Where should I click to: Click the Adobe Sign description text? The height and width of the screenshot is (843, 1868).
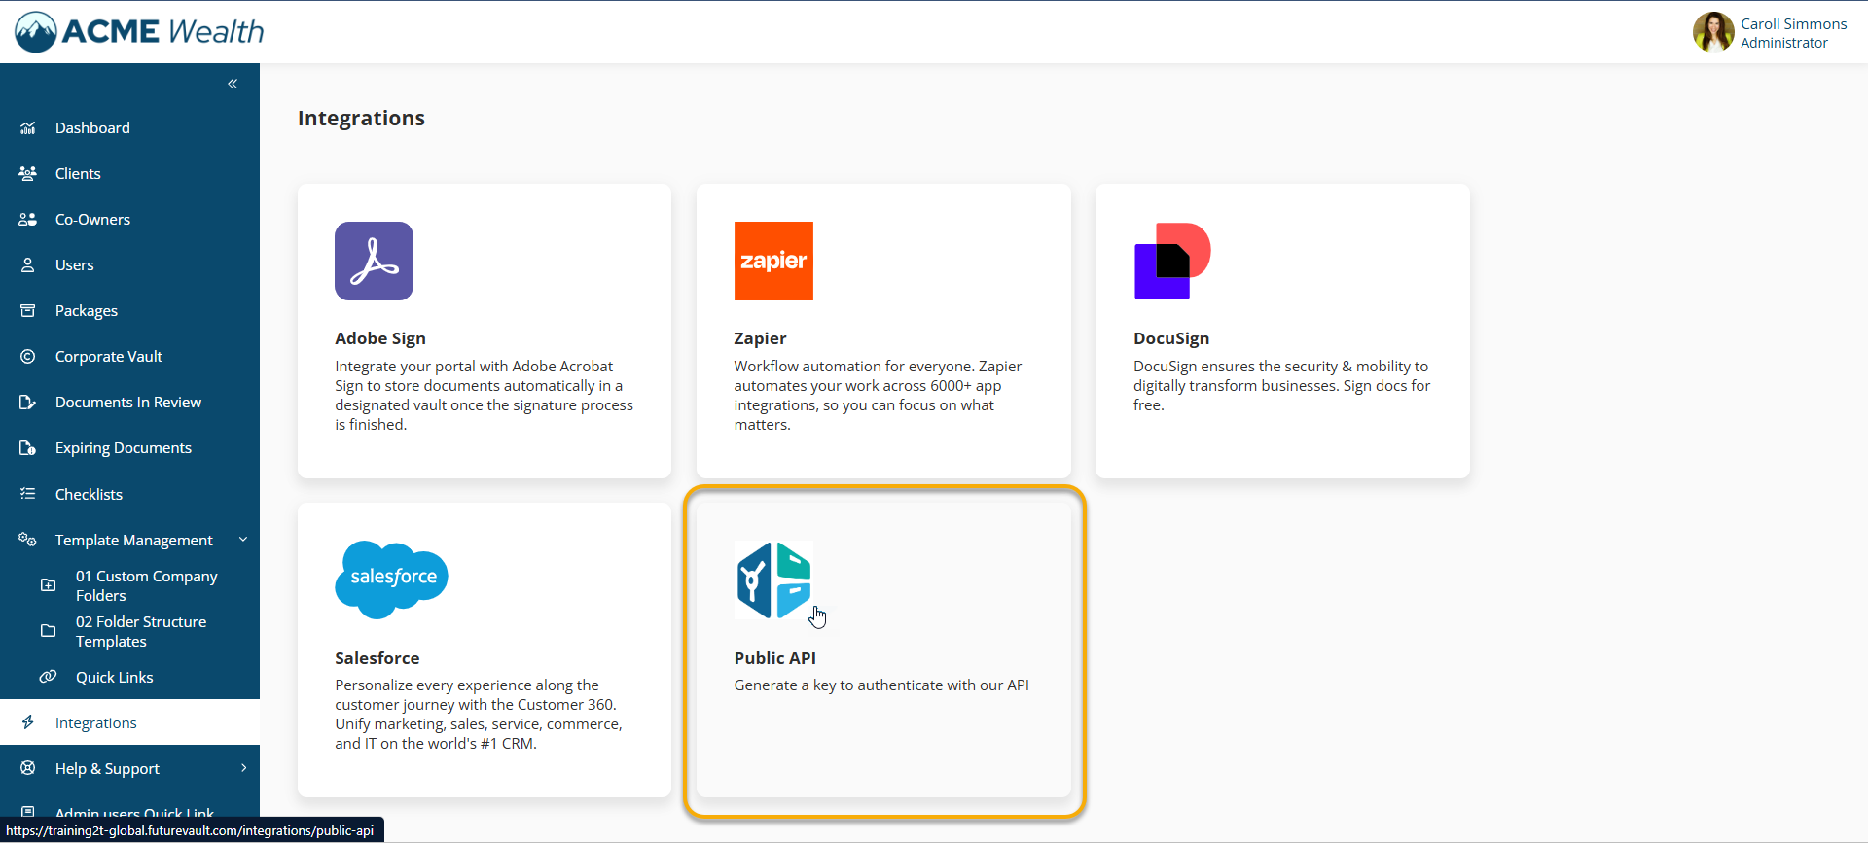click(485, 396)
